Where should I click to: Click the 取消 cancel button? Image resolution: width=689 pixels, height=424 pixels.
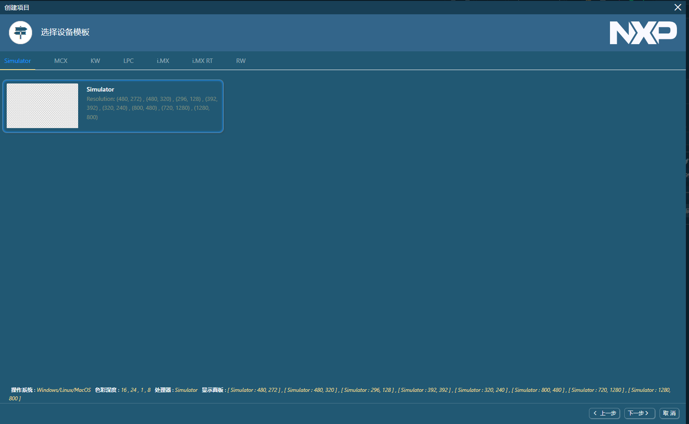click(669, 413)
